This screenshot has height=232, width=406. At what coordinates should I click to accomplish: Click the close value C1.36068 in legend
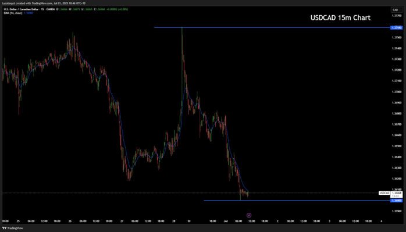100,9
